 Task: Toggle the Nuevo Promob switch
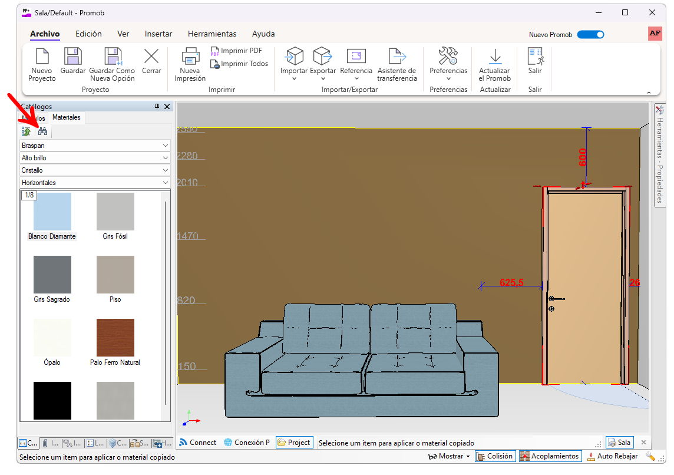pyautogui.click(x=590, y=35)
